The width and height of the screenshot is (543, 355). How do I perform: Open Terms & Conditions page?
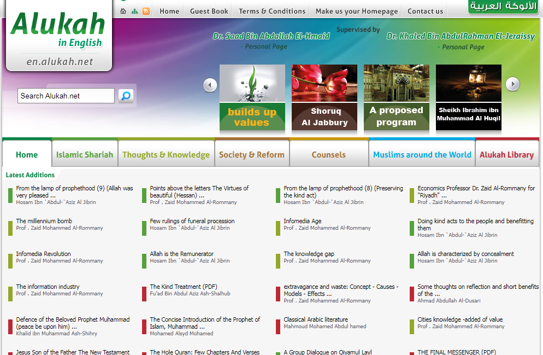[x=272, y=11]
